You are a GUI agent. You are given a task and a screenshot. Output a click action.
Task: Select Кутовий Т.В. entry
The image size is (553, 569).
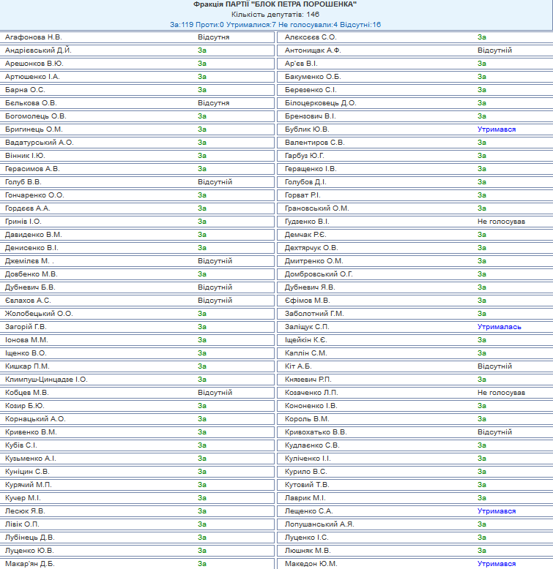307,485
